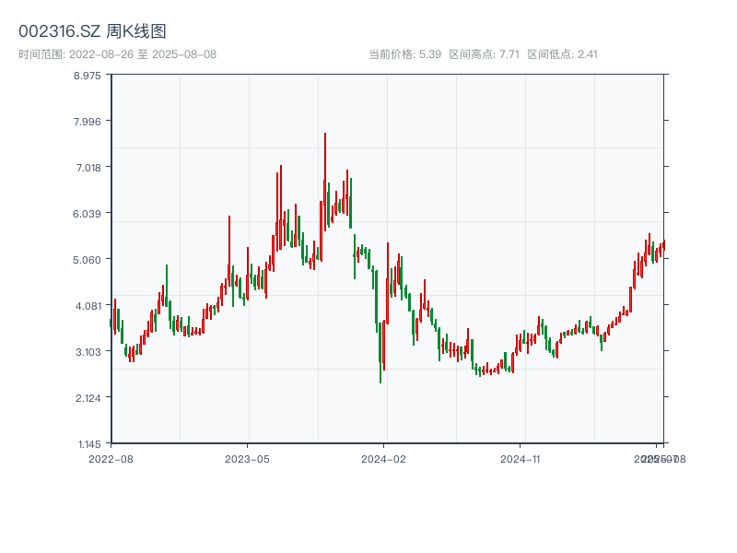This screenshot has height=553, width=737.
Task: Click the current price label 当前价格: 5.39
Action: click(404, 54)
